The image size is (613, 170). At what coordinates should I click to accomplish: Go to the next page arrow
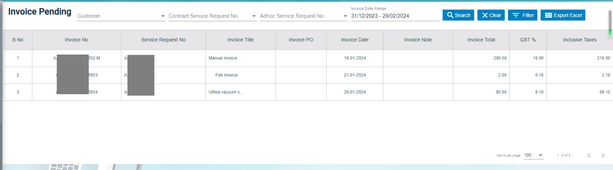click(x=603, y=155)
